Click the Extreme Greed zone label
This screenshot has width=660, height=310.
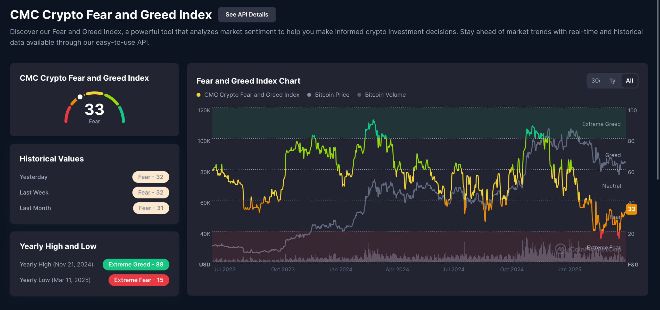point(601,124)
